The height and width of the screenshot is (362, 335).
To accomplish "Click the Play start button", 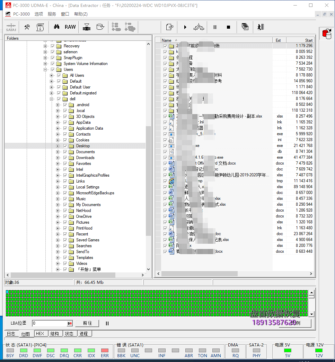I will (x=185, y=27).
